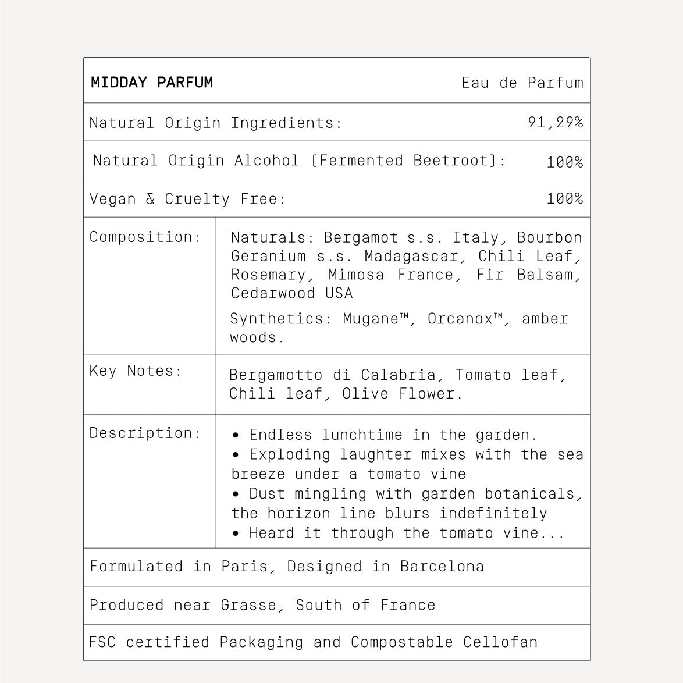683x683 pixels.
Task: Click Formulated in Paris, Designed in Barcelona
Action: point(287,566)
